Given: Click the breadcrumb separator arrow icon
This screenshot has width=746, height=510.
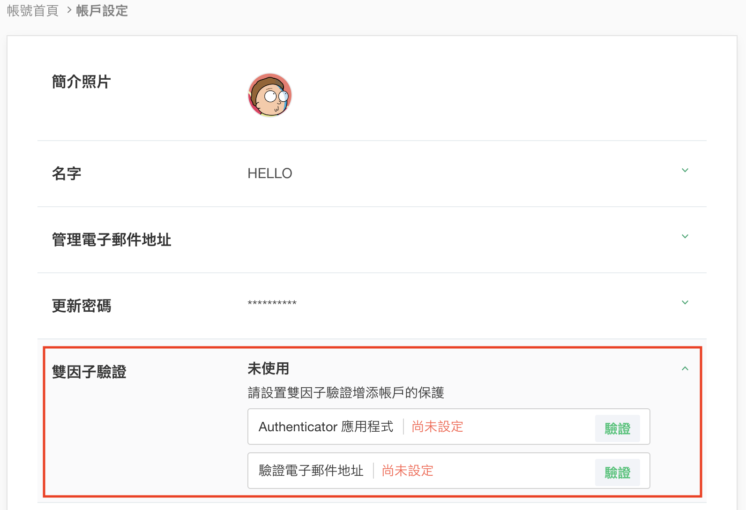Looking at the screenshot, I should tap(69, 10).
